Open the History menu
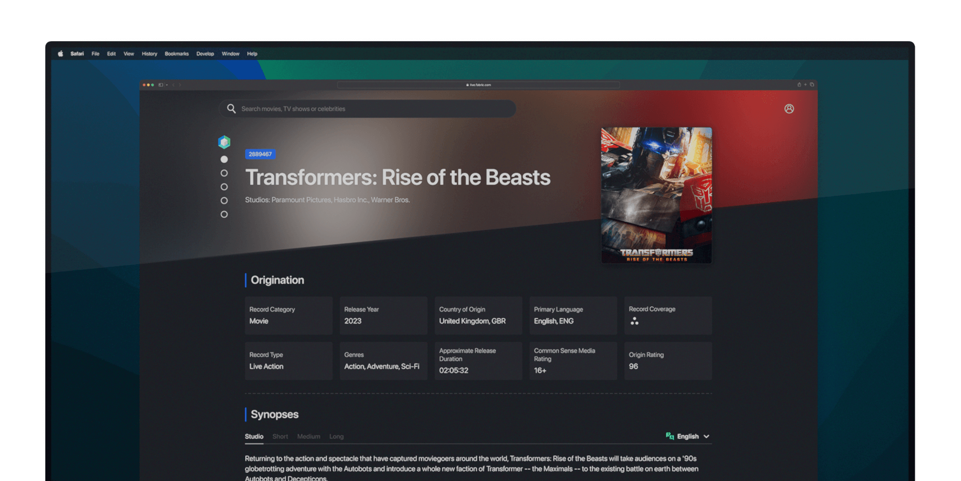 (x=150, y=53)
